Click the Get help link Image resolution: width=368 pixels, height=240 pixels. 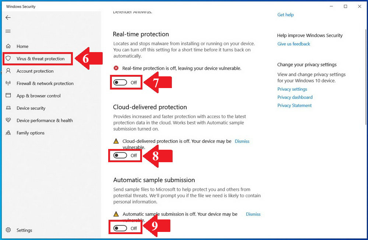[286, 15]
